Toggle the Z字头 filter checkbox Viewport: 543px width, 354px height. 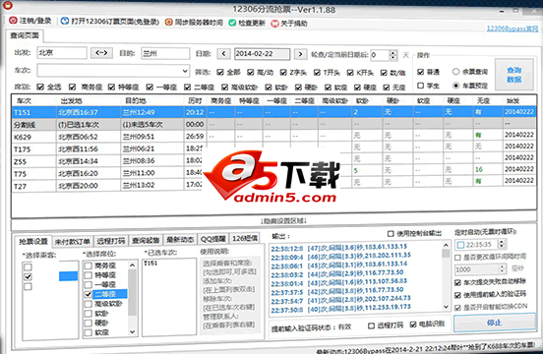[x=283, y=73]
